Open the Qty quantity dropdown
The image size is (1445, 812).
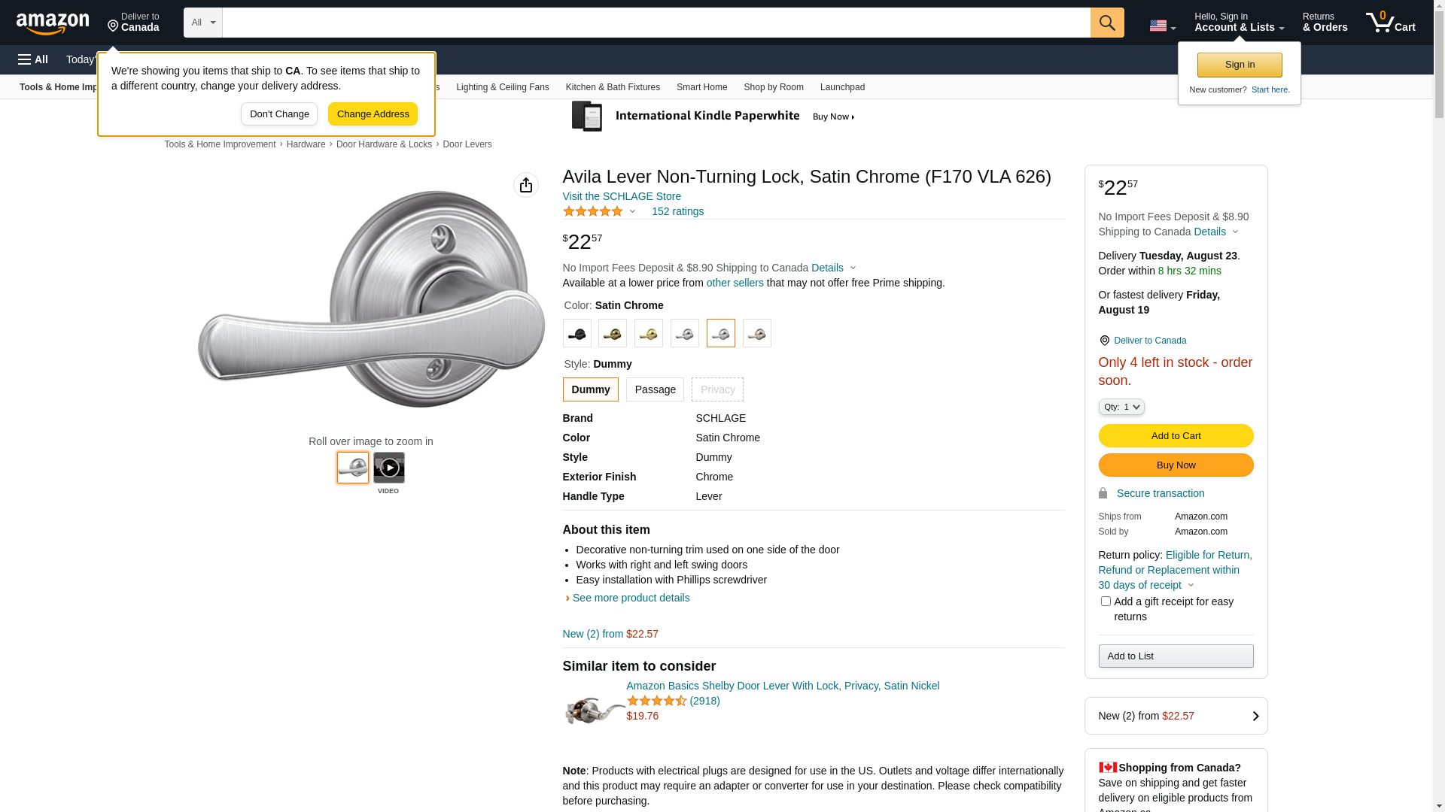pyautogui.click(x=1121, y=407)
